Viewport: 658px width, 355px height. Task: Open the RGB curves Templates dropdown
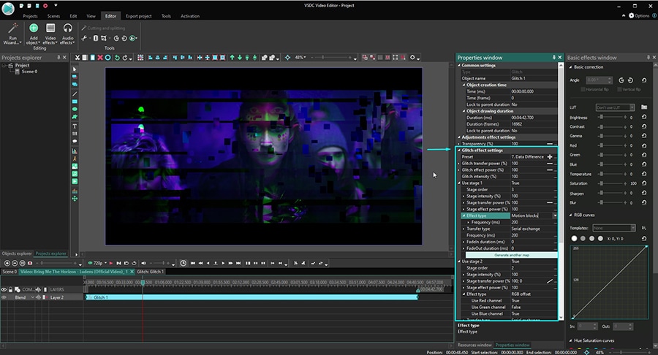614,228
